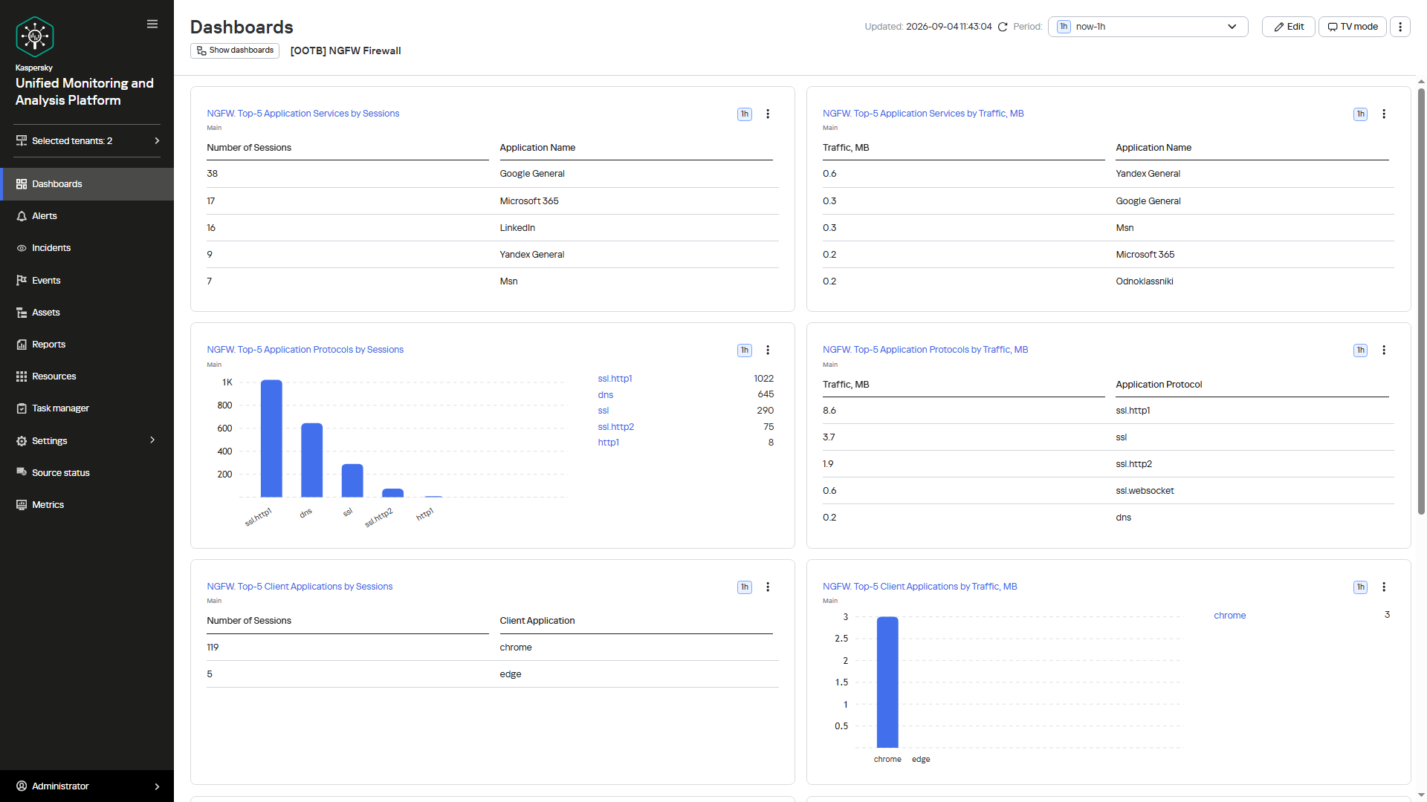This screenshot has width=1427, height=802.
Task: Select ssl.http2 in the chart legend
Action: pos(616,427)
